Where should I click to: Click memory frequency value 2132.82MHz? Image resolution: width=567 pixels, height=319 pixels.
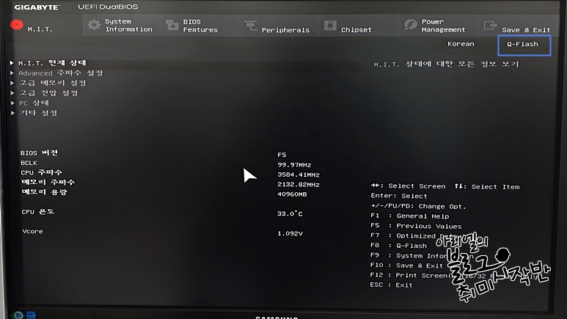(299, 185)
